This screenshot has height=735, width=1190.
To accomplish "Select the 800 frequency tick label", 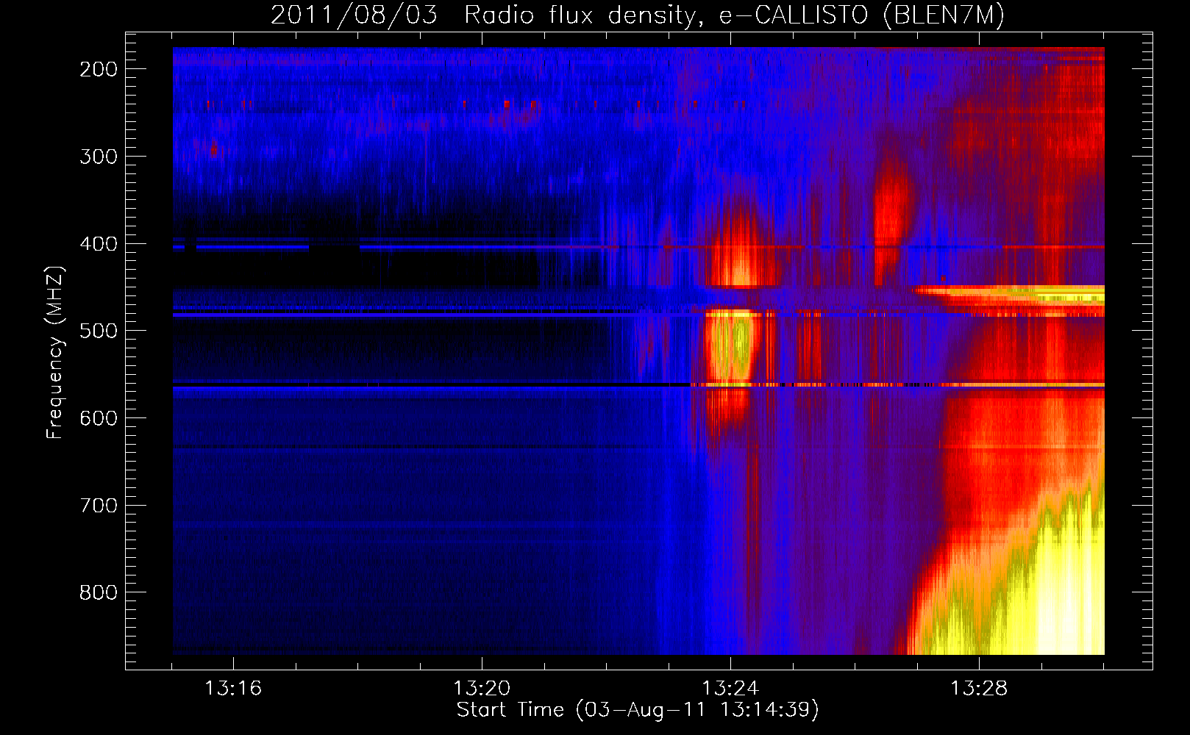I will pyautogui.click(x=99, y=592).
